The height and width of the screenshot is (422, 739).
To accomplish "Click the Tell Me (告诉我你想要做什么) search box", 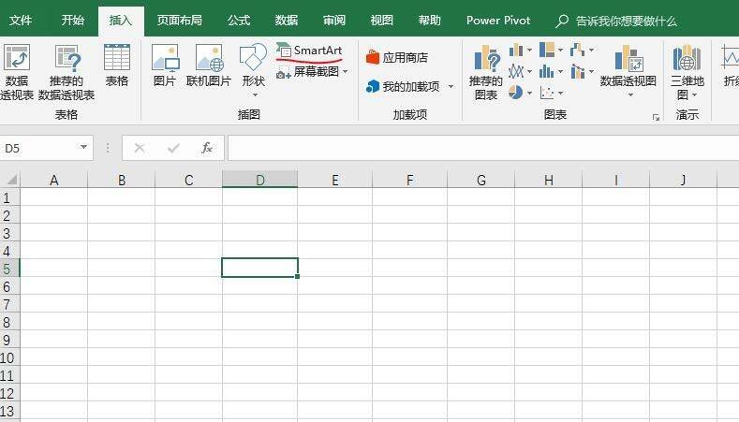I will click(616, 21).
